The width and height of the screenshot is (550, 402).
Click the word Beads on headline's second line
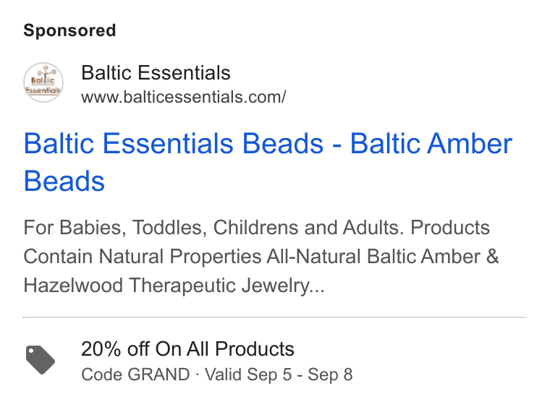pos(64,181)
